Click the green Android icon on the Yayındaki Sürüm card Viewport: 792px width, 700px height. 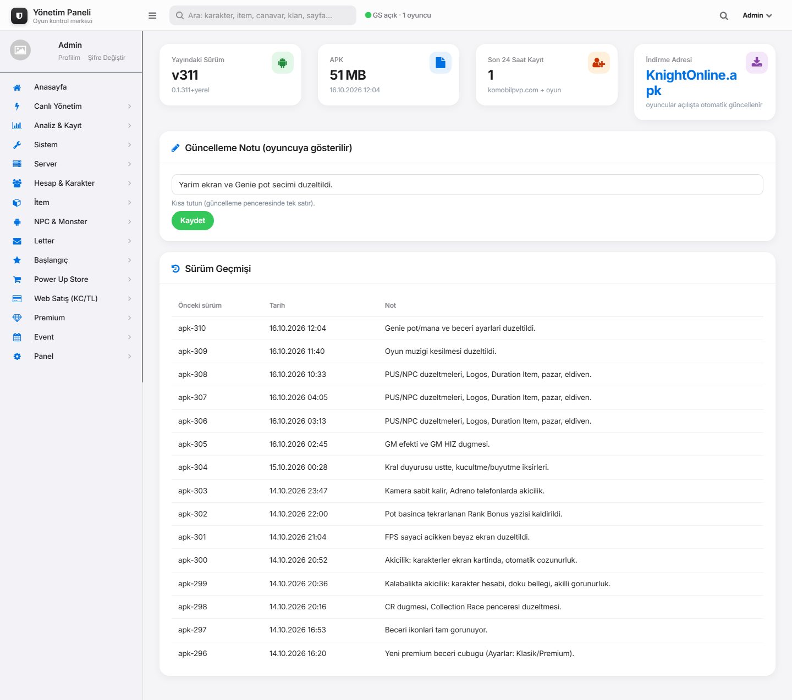coord(283,63)
